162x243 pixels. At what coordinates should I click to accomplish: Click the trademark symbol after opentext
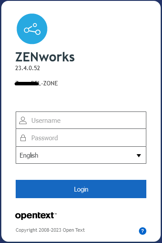pos(55,213)
